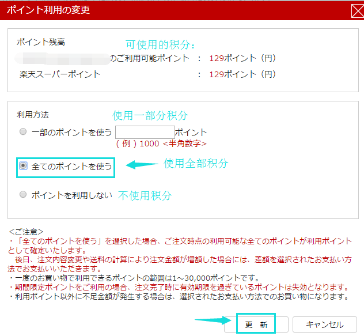Click the 使用一部分积分 annotation text
Screen dimensions: 364x336
point(150,116)
